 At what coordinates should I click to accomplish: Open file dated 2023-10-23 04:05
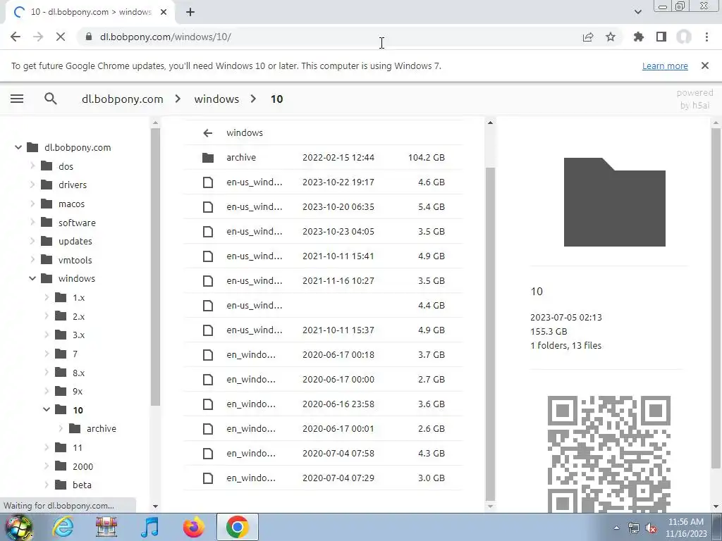click(x=323, y=231)
